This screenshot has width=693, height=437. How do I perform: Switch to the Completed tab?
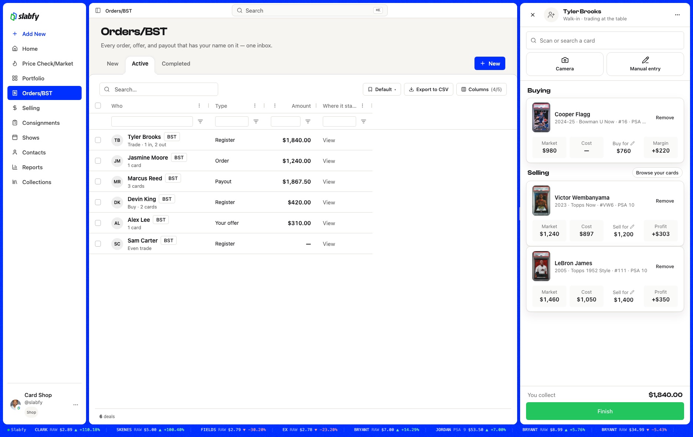tap(176, 64)
